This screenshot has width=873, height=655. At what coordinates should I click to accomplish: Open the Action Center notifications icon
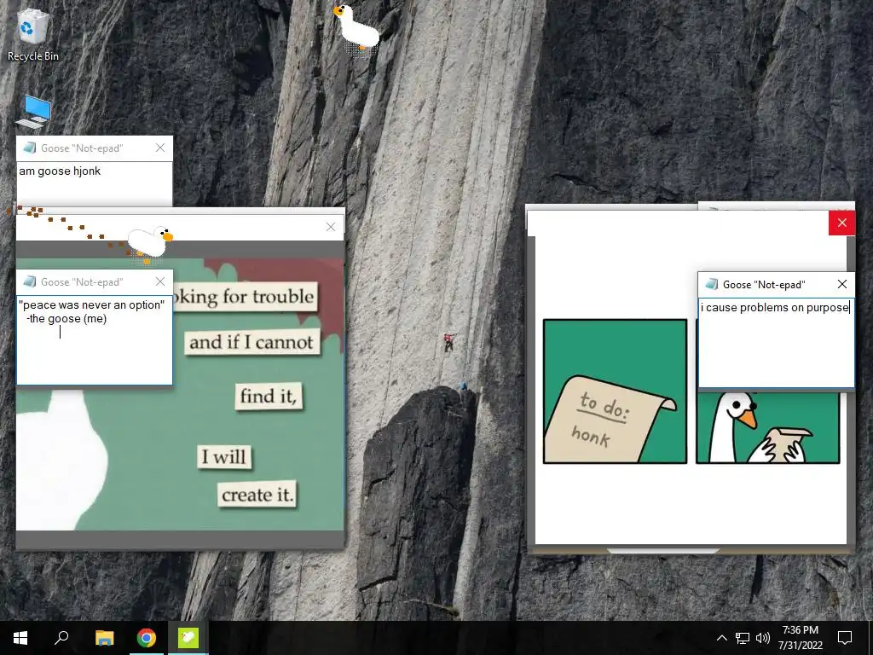click(x=845, y=638)
